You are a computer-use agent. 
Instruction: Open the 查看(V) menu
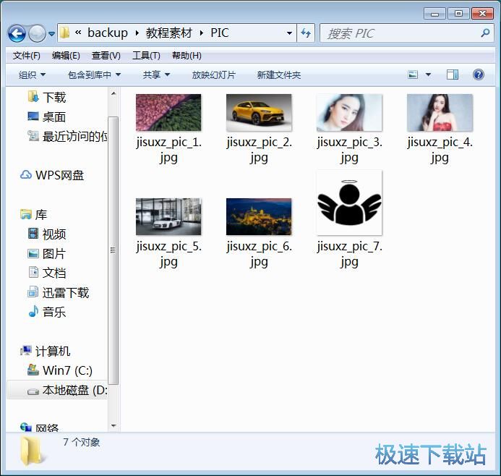click(106, 56)
